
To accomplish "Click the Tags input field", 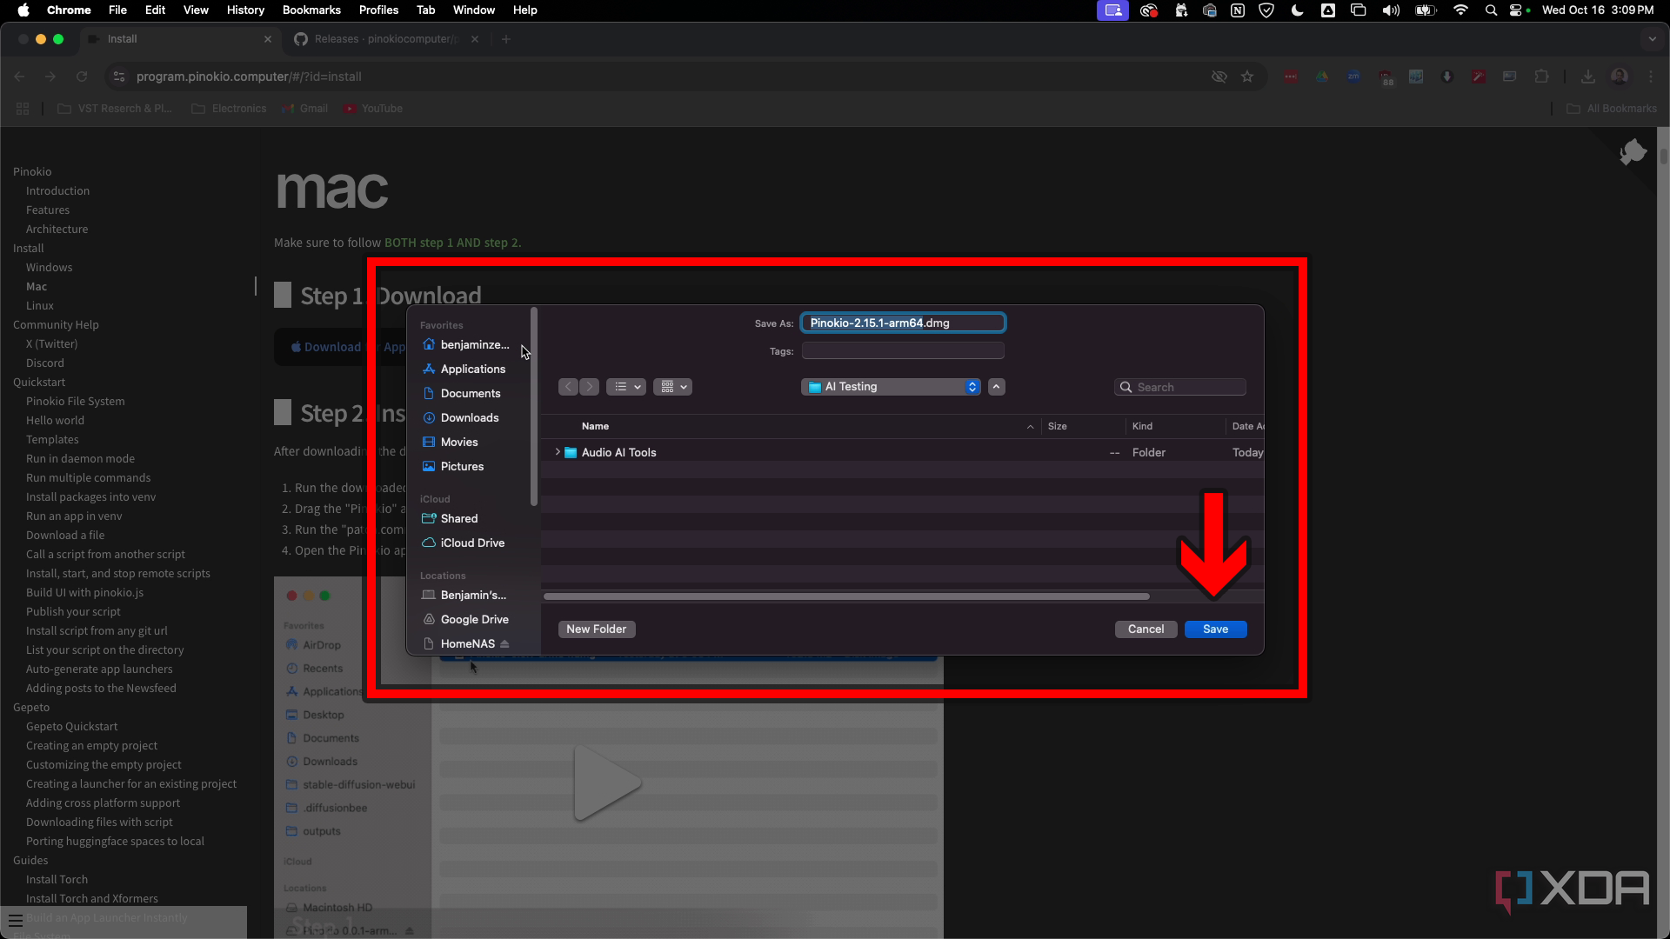I will [903, 350].
